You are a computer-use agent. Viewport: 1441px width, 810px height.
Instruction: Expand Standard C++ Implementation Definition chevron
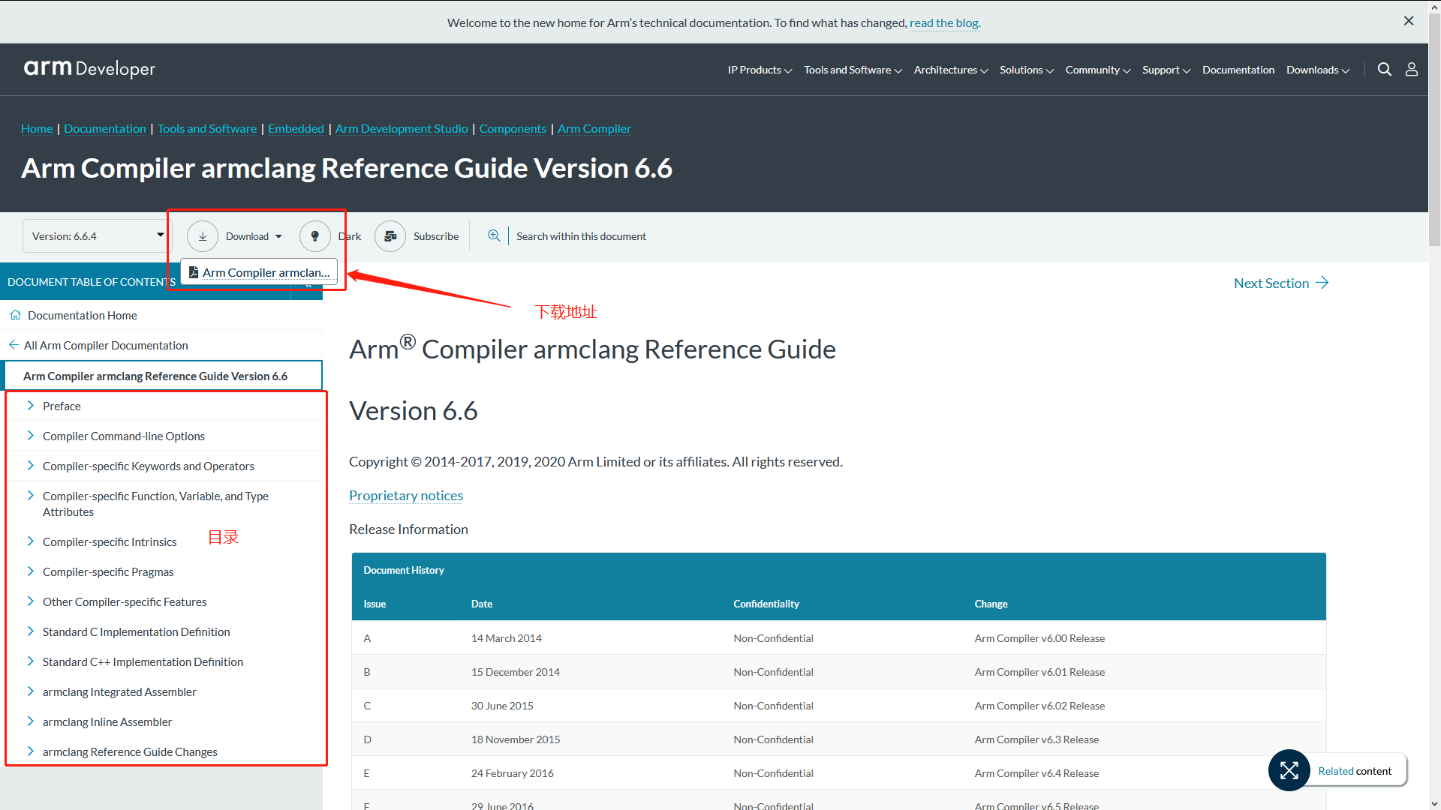tap(31, 661)
